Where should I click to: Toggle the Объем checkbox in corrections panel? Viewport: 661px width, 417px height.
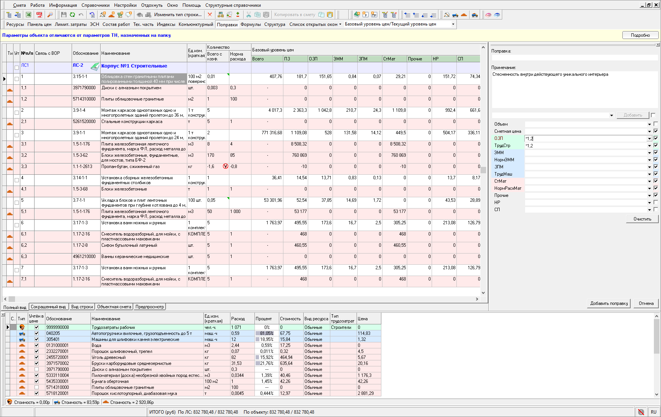(x=655, y=124)
